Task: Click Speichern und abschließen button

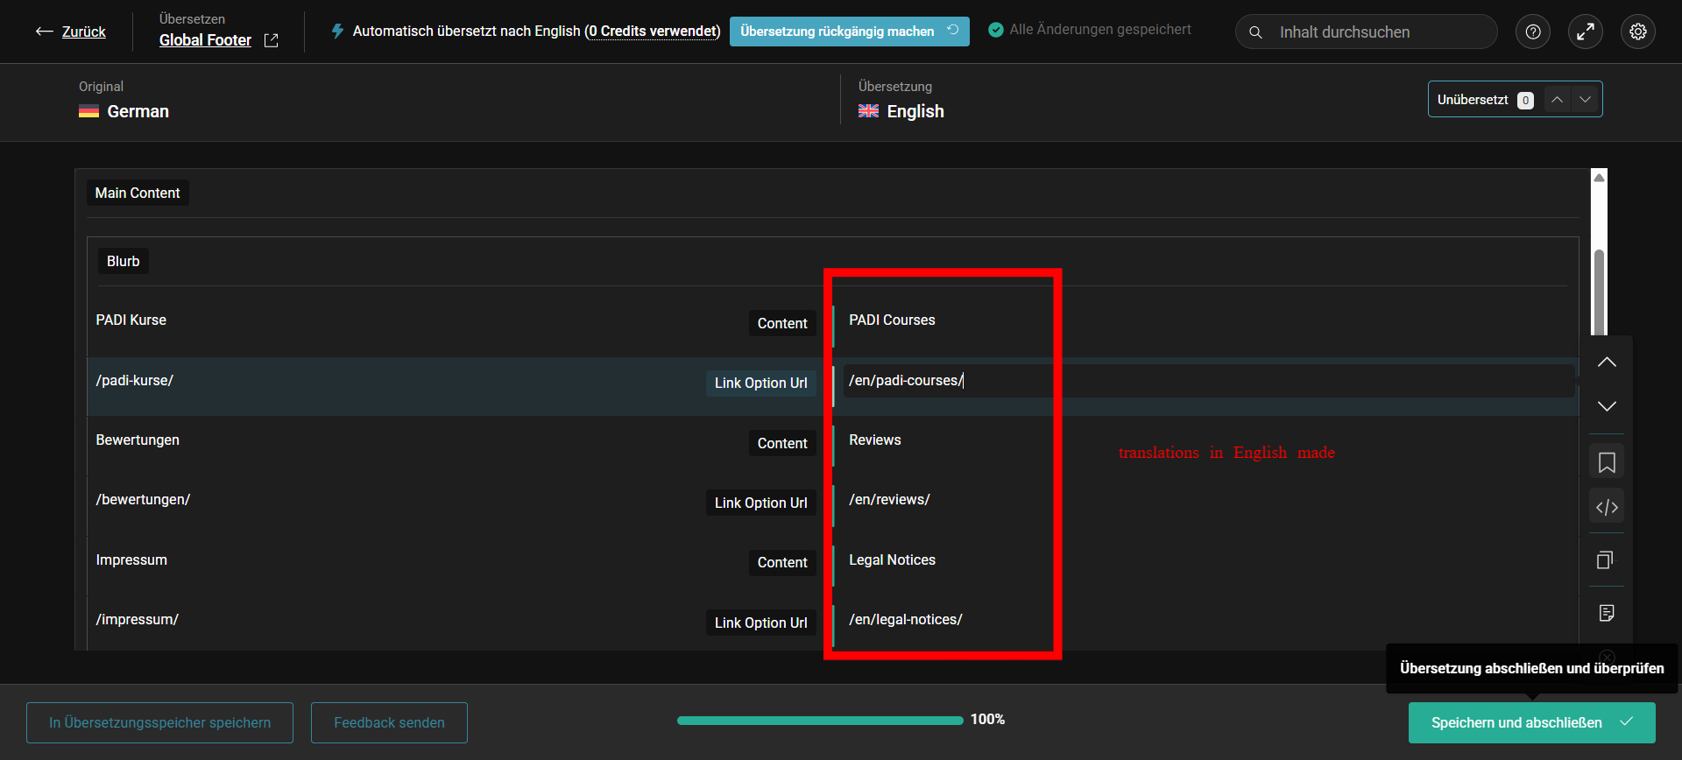Action: [x=1530, y=722]
